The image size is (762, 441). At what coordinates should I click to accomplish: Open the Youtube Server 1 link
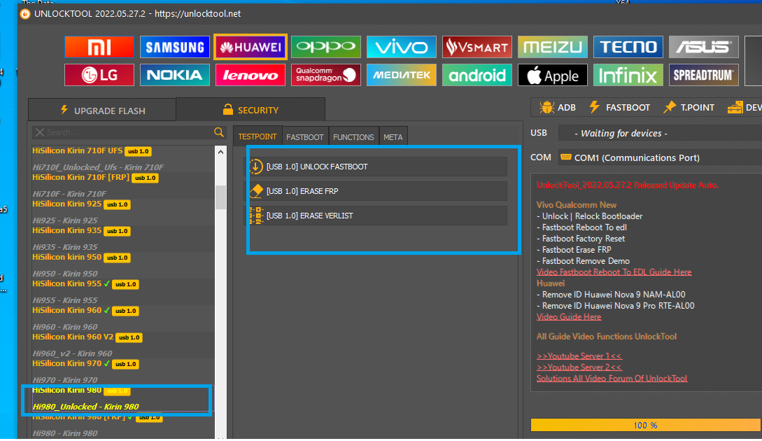(x=579, y=356)
